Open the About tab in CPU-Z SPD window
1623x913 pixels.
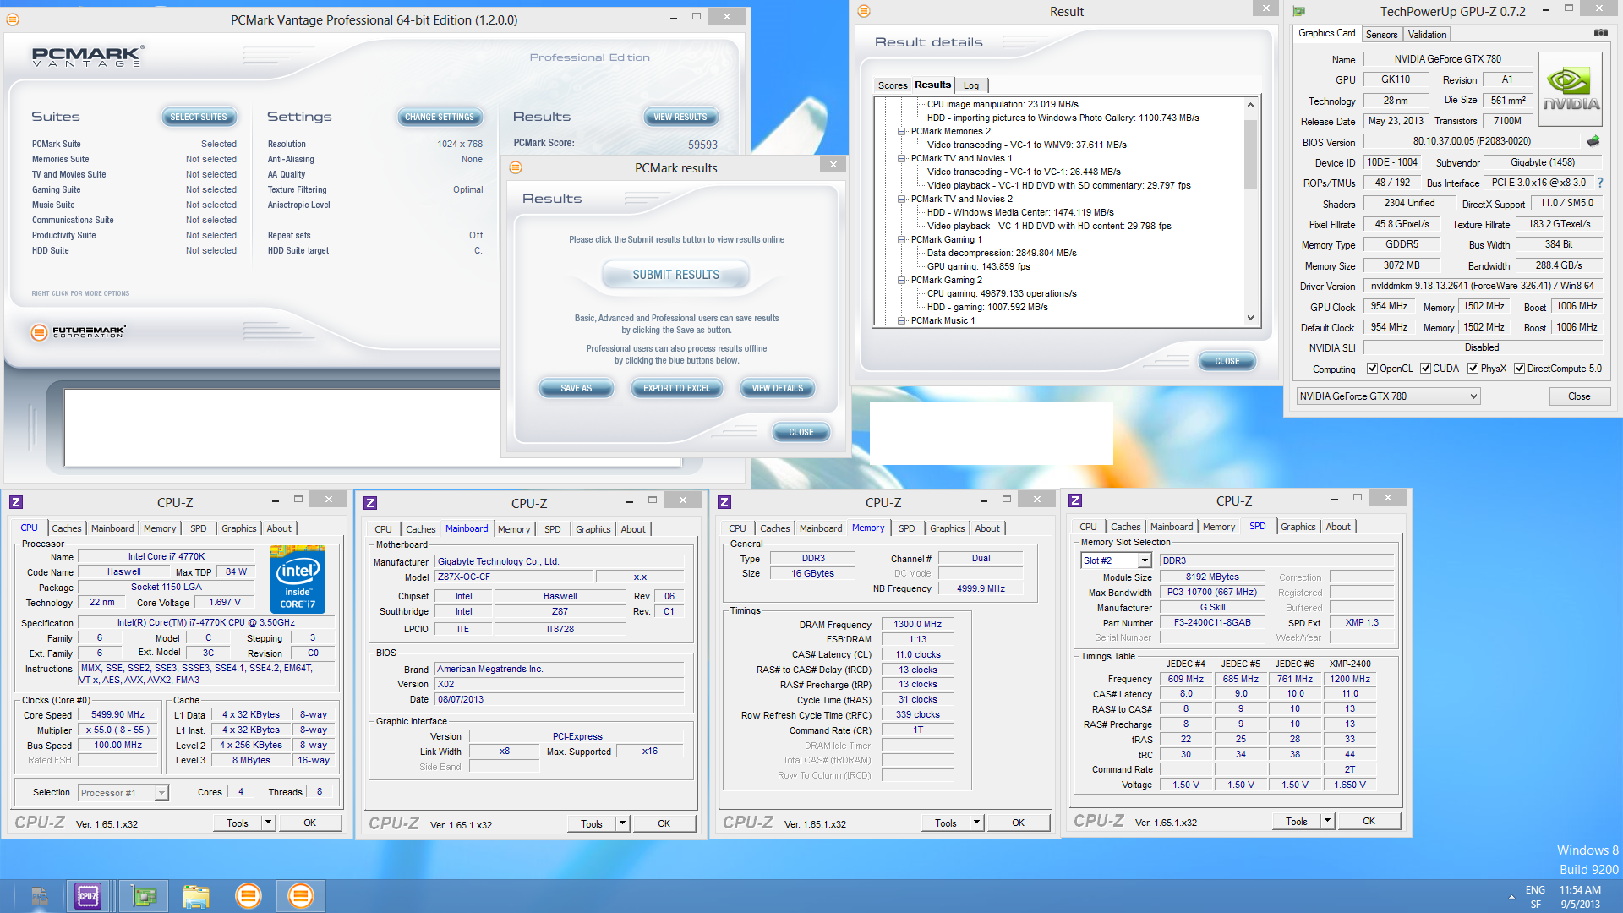point(1337,527)
